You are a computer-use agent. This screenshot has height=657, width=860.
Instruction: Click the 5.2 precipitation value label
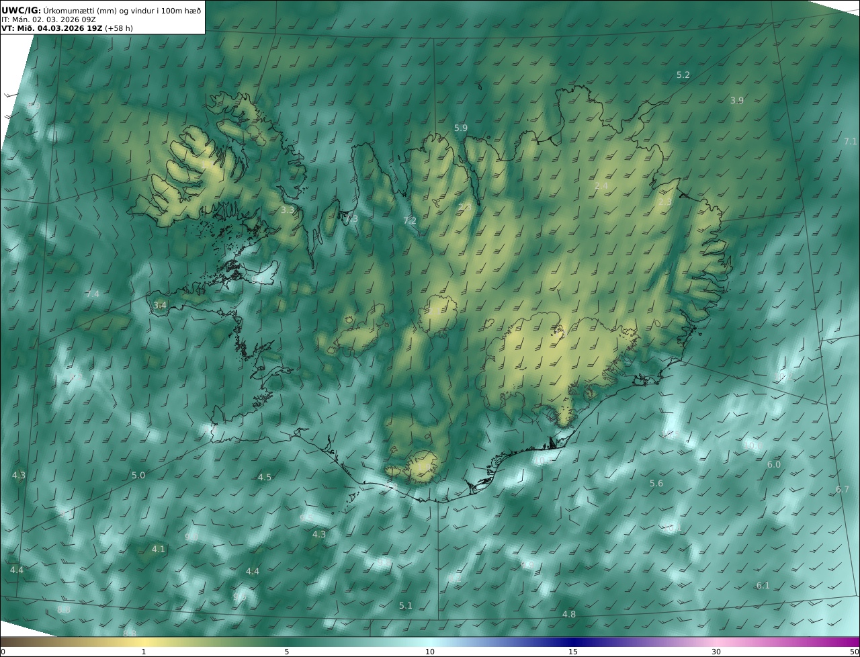click(683, 75)
